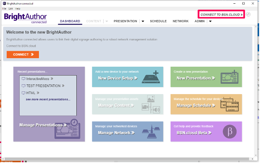
Task: Open the InteractiveMess recent presentation
Action: [40, 79]
